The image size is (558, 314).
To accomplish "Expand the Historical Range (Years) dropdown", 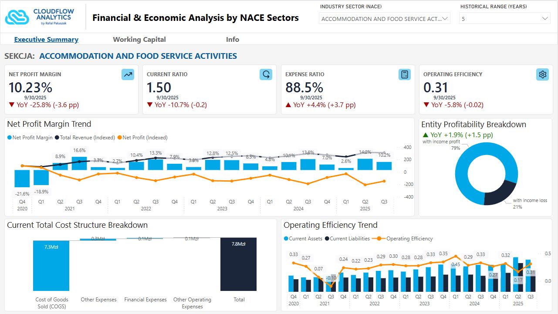I will 505,19.
